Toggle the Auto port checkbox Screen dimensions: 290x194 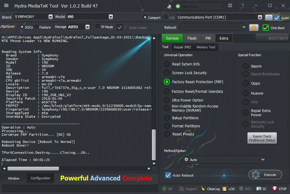tap(277, 18)
